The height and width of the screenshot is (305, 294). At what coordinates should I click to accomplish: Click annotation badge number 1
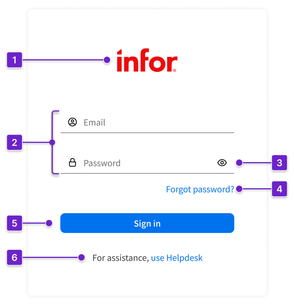click(x=15, y=60)
